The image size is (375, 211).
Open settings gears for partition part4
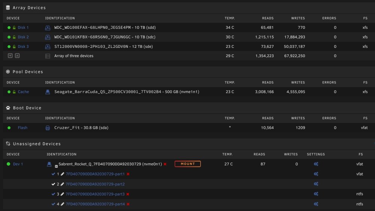[316, 204]
